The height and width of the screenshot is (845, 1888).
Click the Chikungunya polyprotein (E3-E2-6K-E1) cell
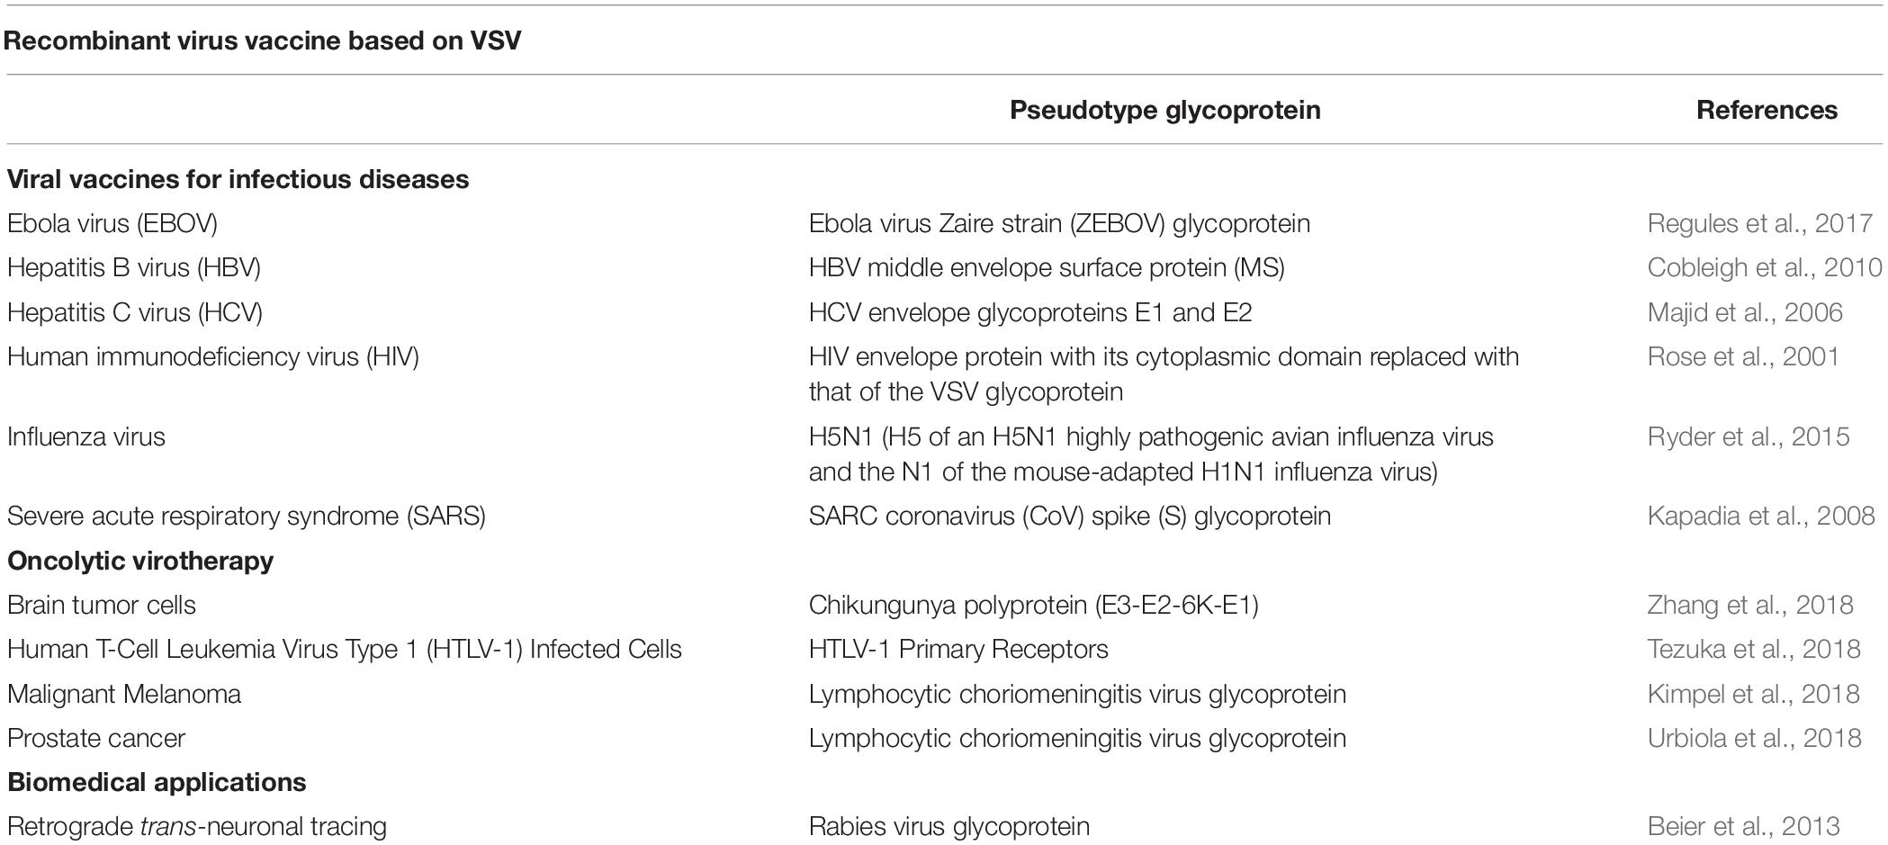(x=1033, y=605)
